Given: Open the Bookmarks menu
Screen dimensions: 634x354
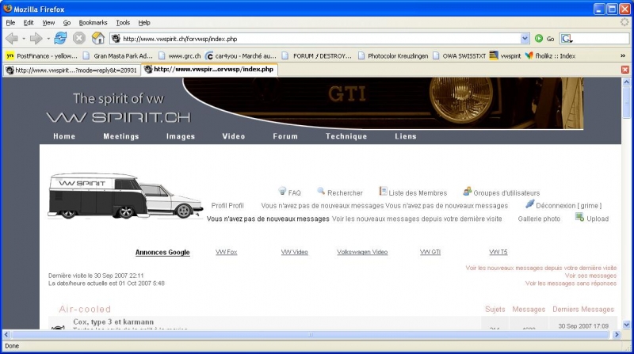Looking at the screenshot, I should pos(92,22).
